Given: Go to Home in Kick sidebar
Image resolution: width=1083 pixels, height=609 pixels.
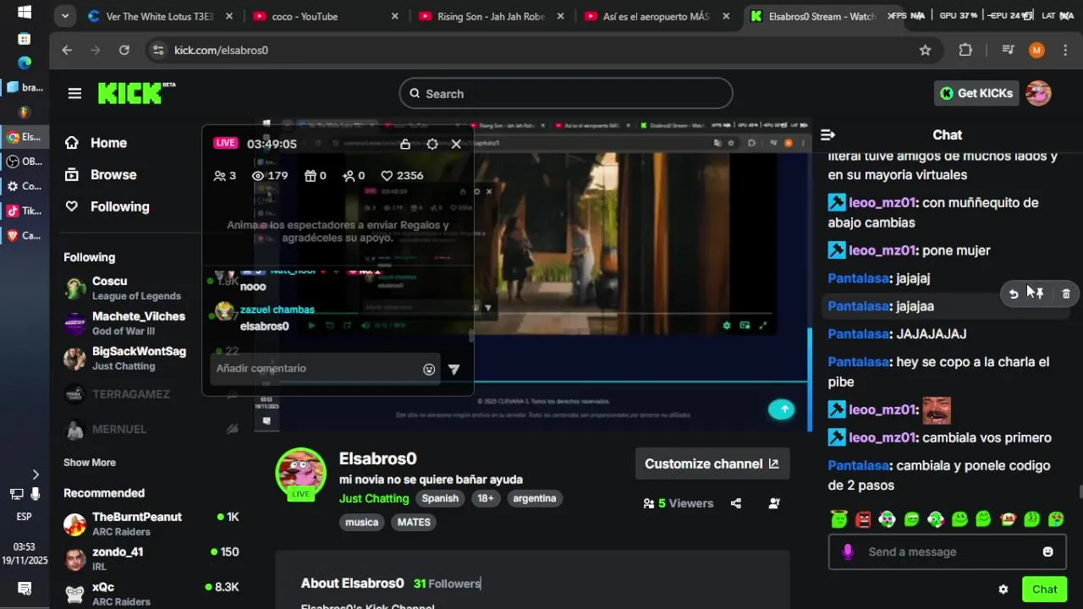Looking at the screenshot, I should tap(96, 143).
